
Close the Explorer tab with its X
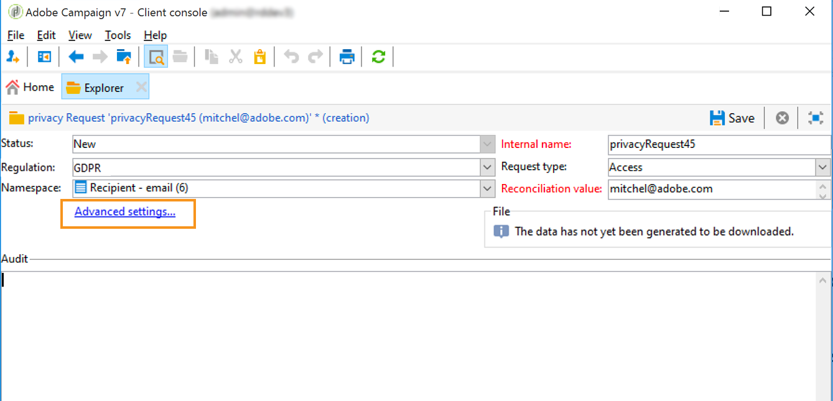pos(141,88)
